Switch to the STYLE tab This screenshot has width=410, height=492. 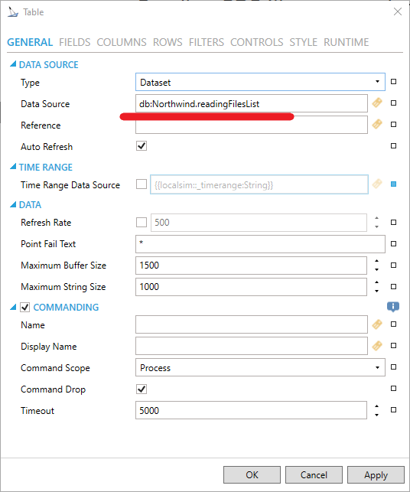304,42
